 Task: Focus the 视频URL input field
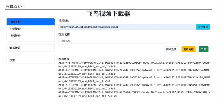pyautogui.click(x=127, y=27)
